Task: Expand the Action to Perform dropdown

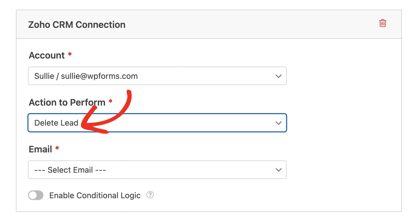Action: (157, 123)
